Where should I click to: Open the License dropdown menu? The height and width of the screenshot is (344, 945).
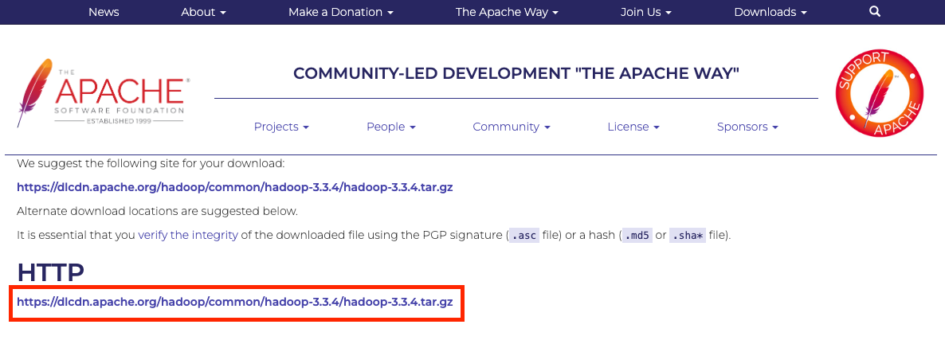pos(633,127)
